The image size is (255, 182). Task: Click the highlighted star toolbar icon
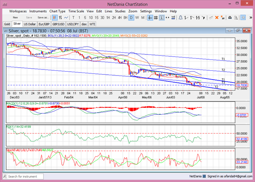tap(243, 18)
